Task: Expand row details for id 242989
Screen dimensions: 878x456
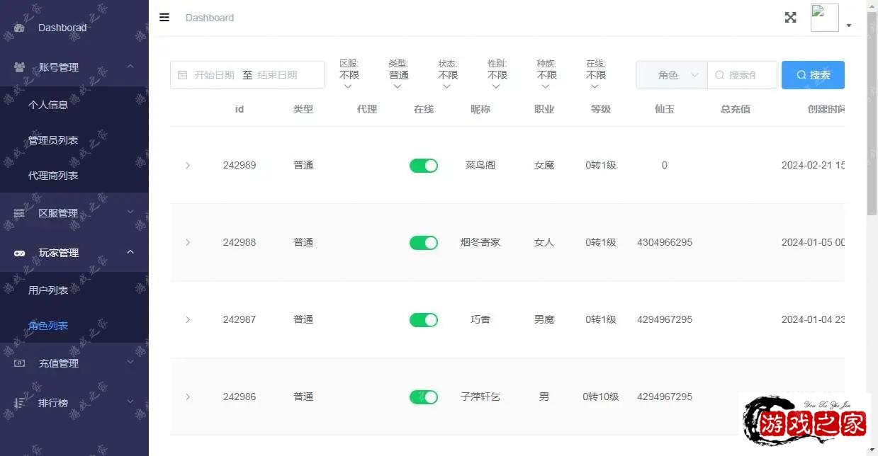Action: tap(188, 166)
